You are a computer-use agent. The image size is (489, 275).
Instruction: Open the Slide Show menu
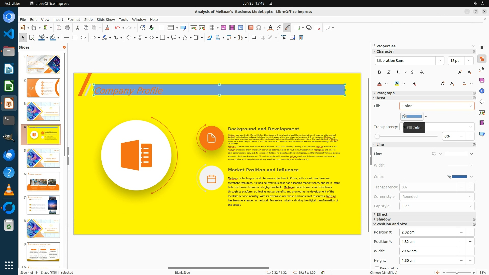[106, 19]
